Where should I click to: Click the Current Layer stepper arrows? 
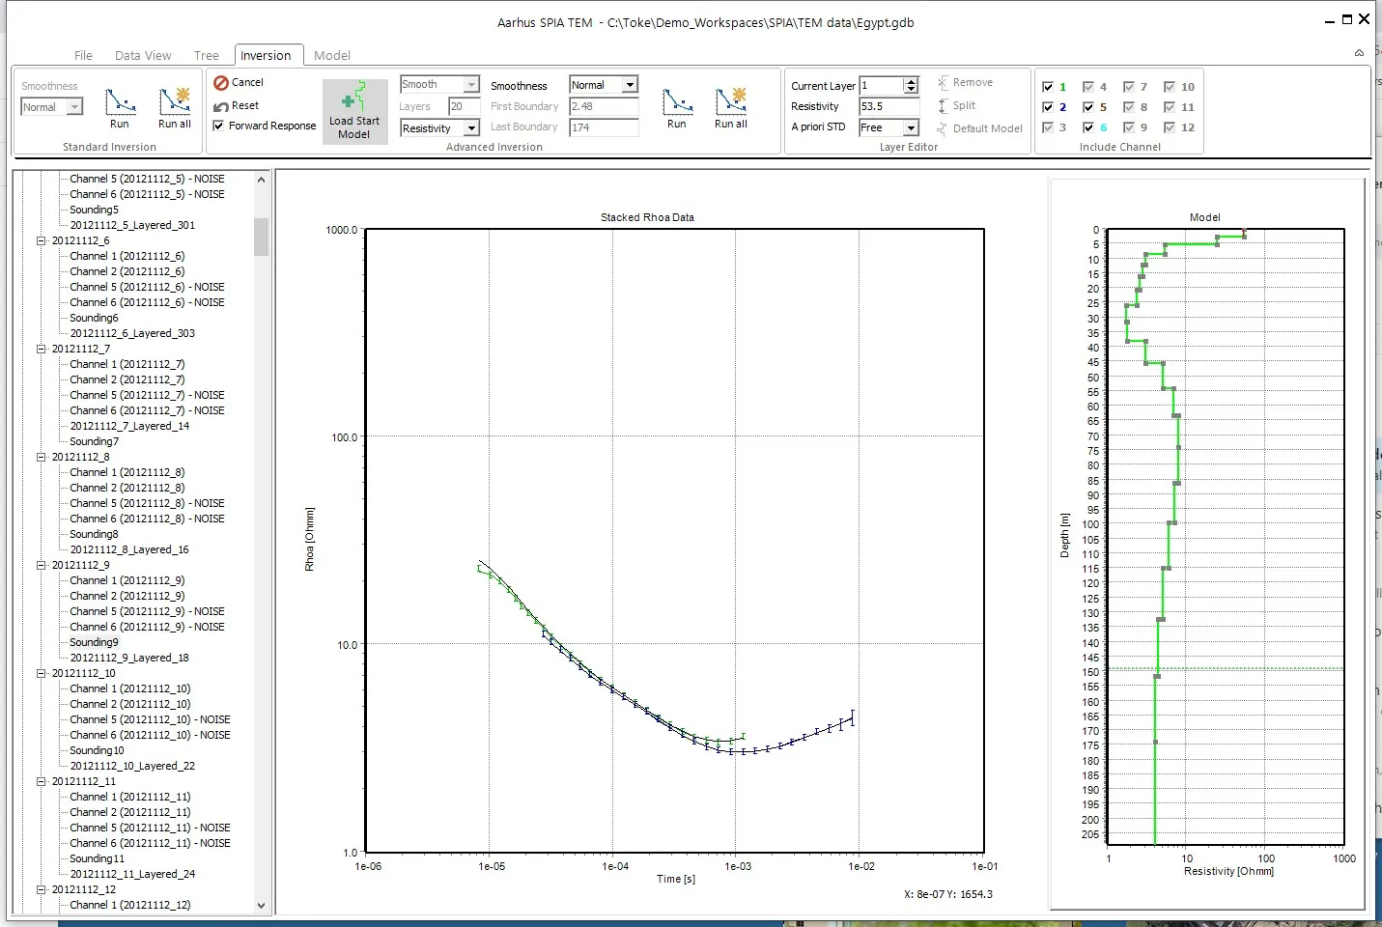pyautogui.click(x=911, y=85)
